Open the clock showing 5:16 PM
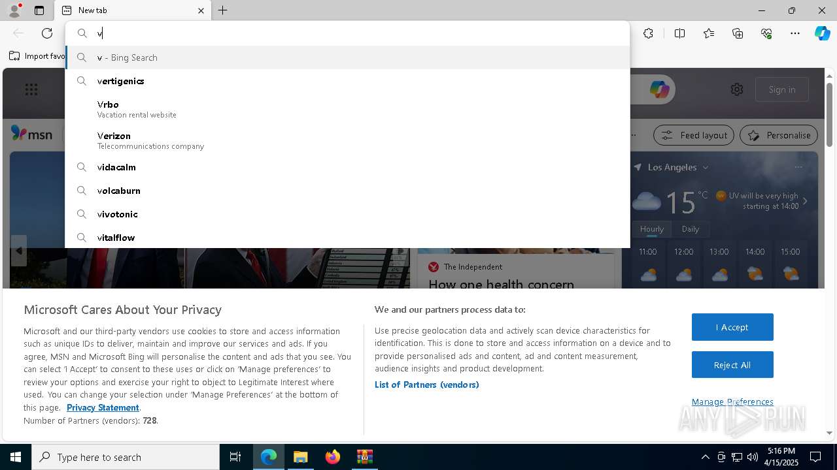The image size is (837, 470). pyautogui.click(x=781, y=457)
